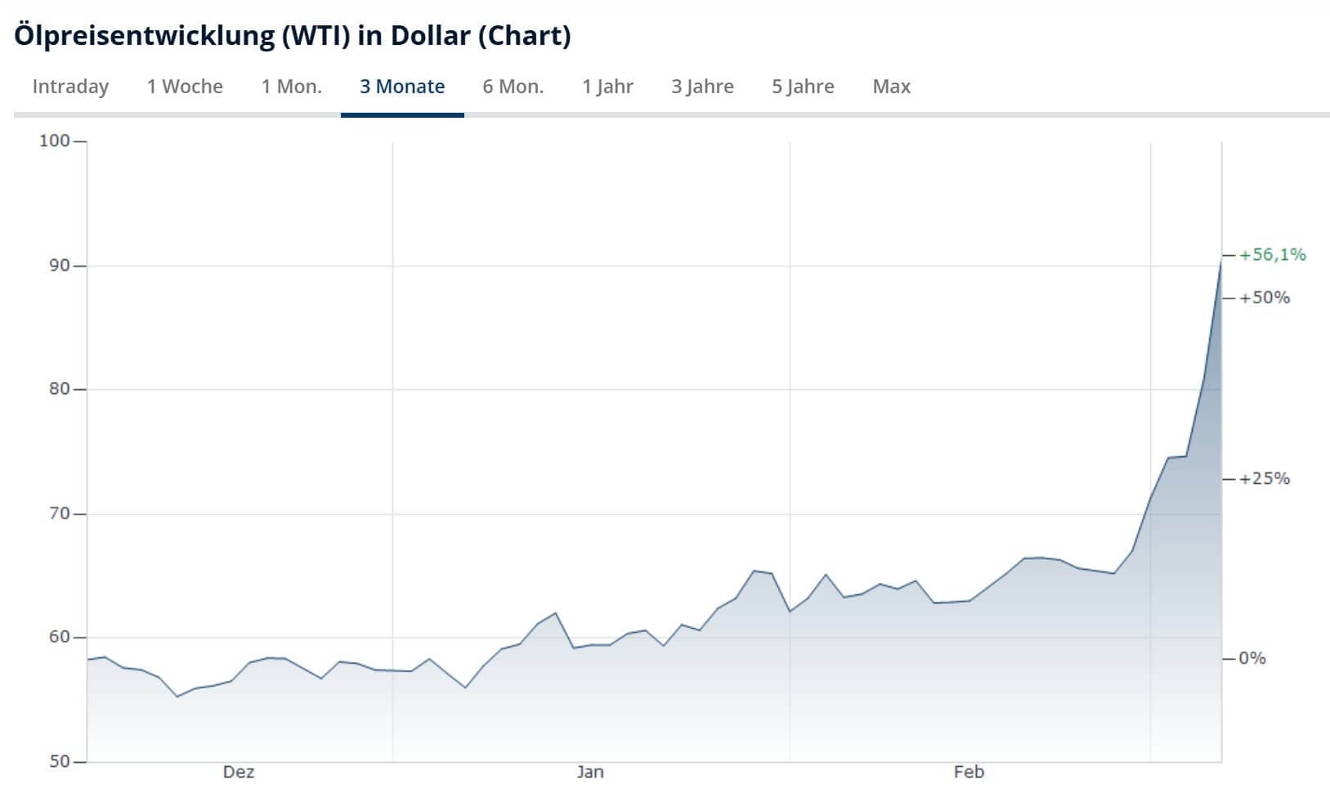The image size is (1330, 811).
Task: Click the +25% percentage axis label
Action: tap(1264, 479)
